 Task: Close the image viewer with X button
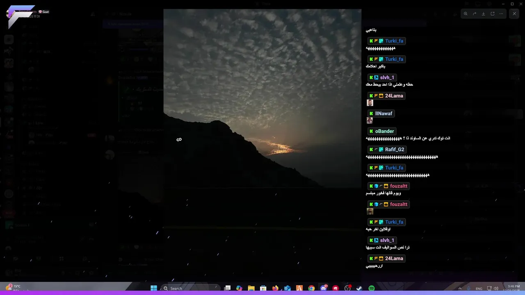pyautogui.click(x=514, y=14)
